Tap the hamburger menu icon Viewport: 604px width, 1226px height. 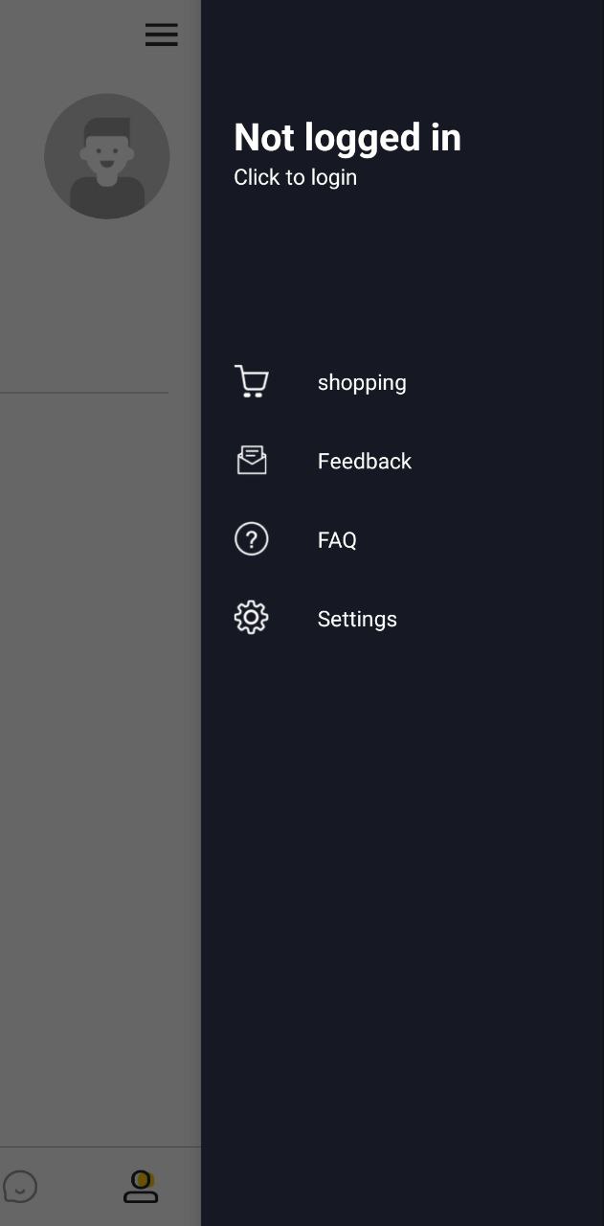(161, 34)
